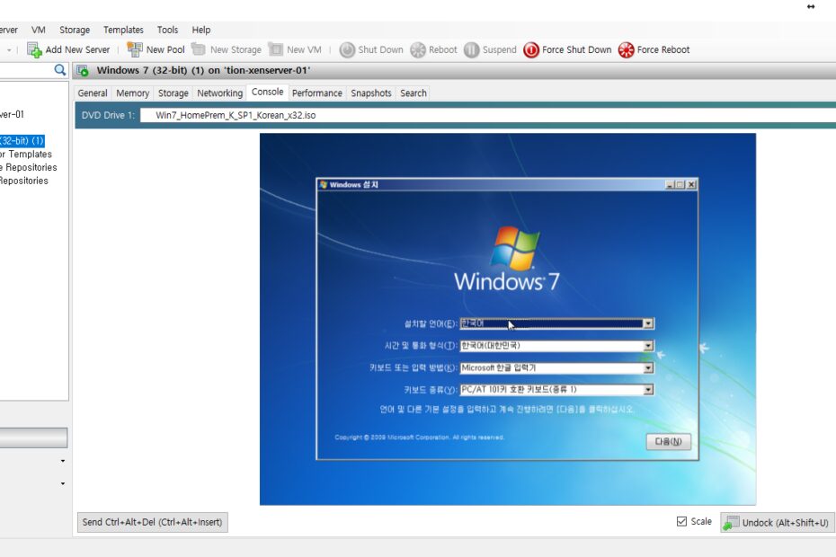Close the Windows setup dialog
Viewport: 836px width, 557px height.
coord(691,184)
